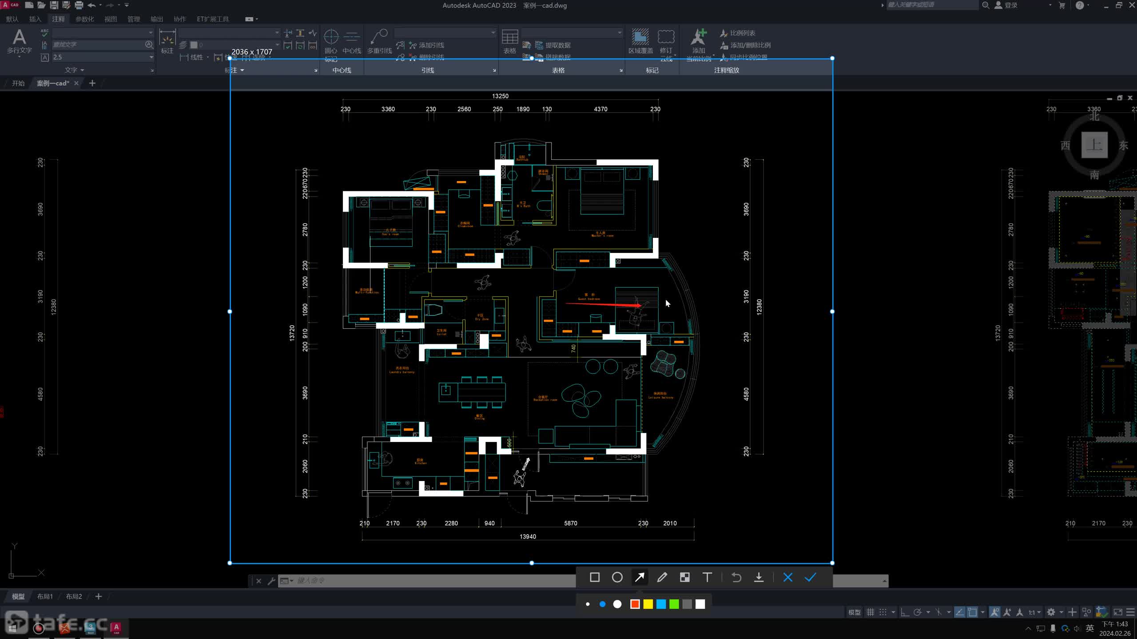Open the 开始 start file tab
Viewport: 1137px width, 639px height.
[18, 83]
